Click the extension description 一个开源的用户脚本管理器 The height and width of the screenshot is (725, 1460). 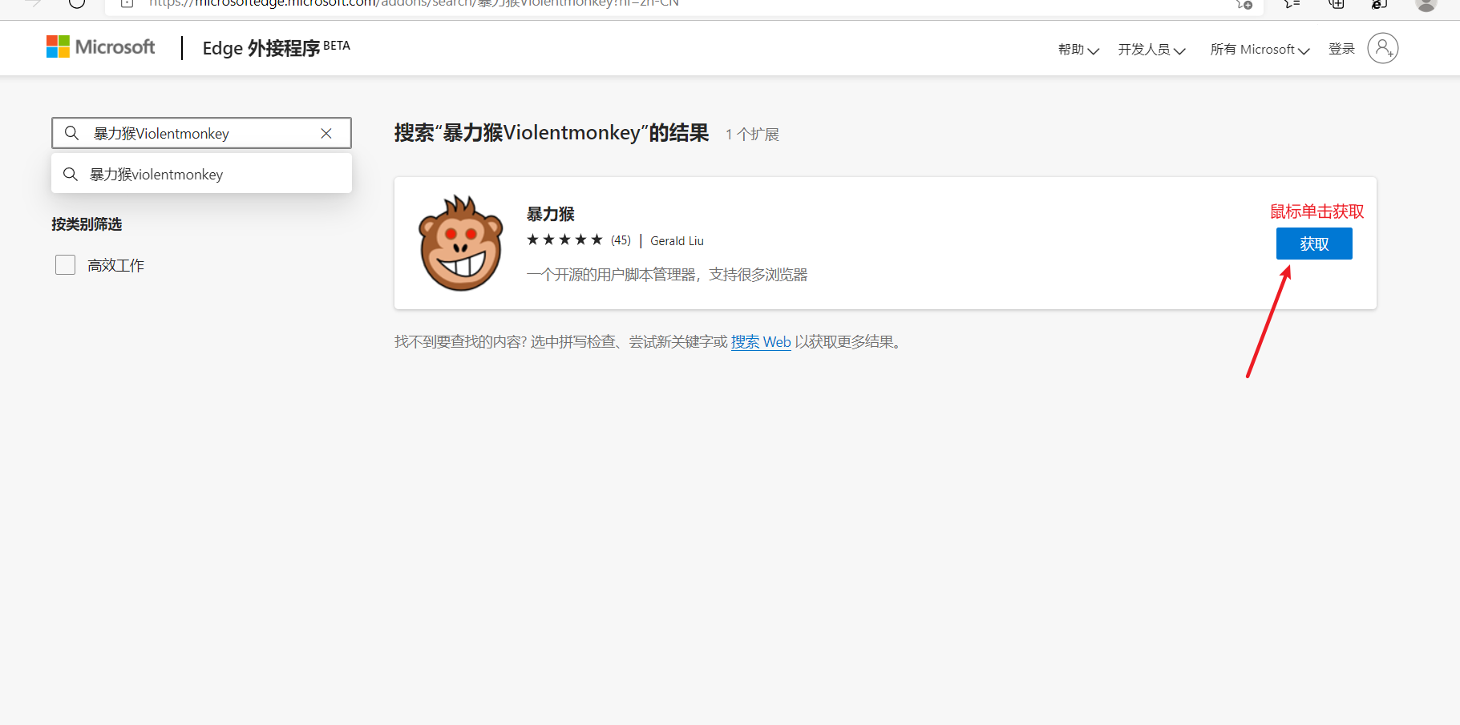pyautogui.click(x=667, y=275)
